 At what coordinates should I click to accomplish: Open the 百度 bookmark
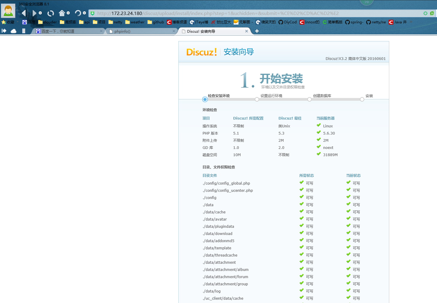tap(29, 22)
